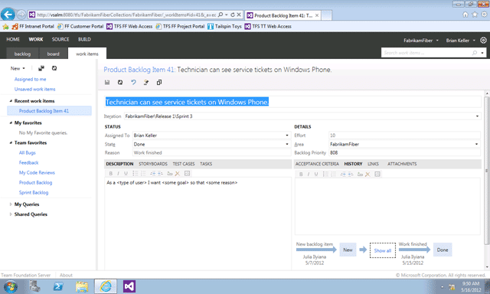Insert bulleted list in Description editor
The width and height of the screenshot is (490, 294).
135,173
